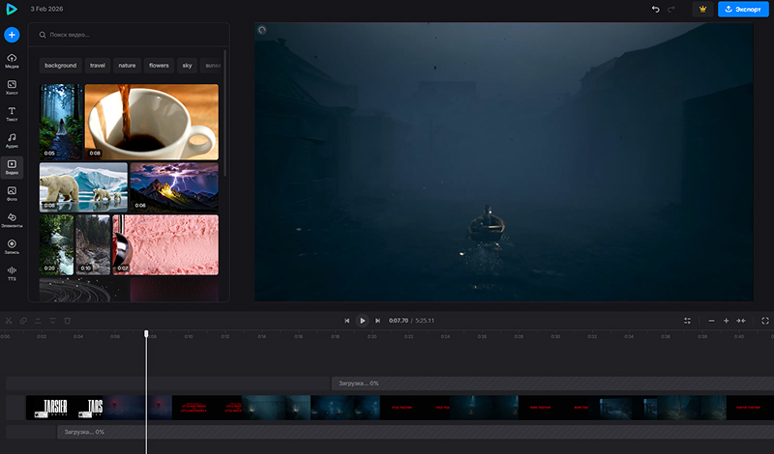
Task: Click the crown premium upgrade button
Action: point(703,9)
